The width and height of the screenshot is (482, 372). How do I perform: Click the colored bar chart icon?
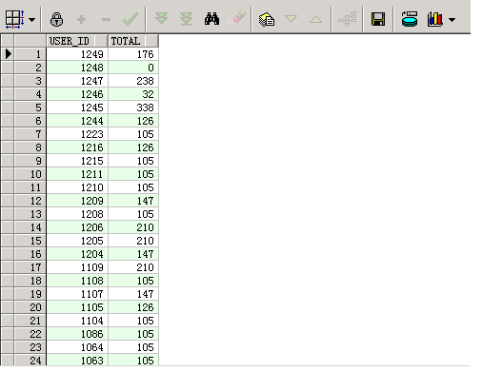click(434, 19)
